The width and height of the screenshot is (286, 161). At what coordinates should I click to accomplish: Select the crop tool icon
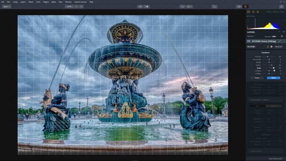coord(214,6)
